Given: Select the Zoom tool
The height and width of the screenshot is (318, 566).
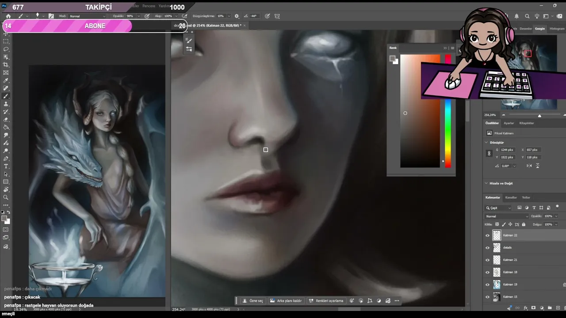Looking at the screenshot, I should point(6,197).
